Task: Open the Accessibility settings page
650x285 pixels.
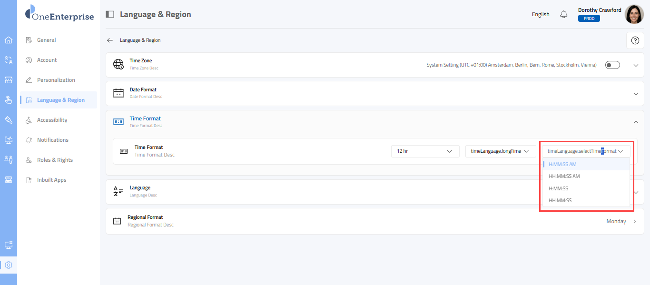Action: coord(52,120)
